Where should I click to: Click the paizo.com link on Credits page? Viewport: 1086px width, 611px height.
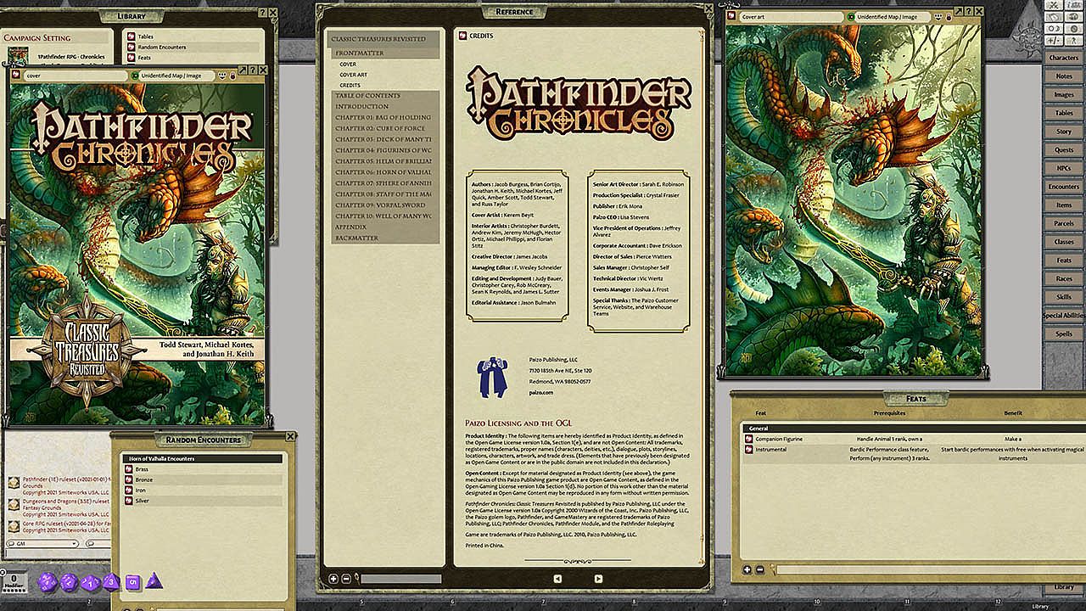click(x=540, y=392)
